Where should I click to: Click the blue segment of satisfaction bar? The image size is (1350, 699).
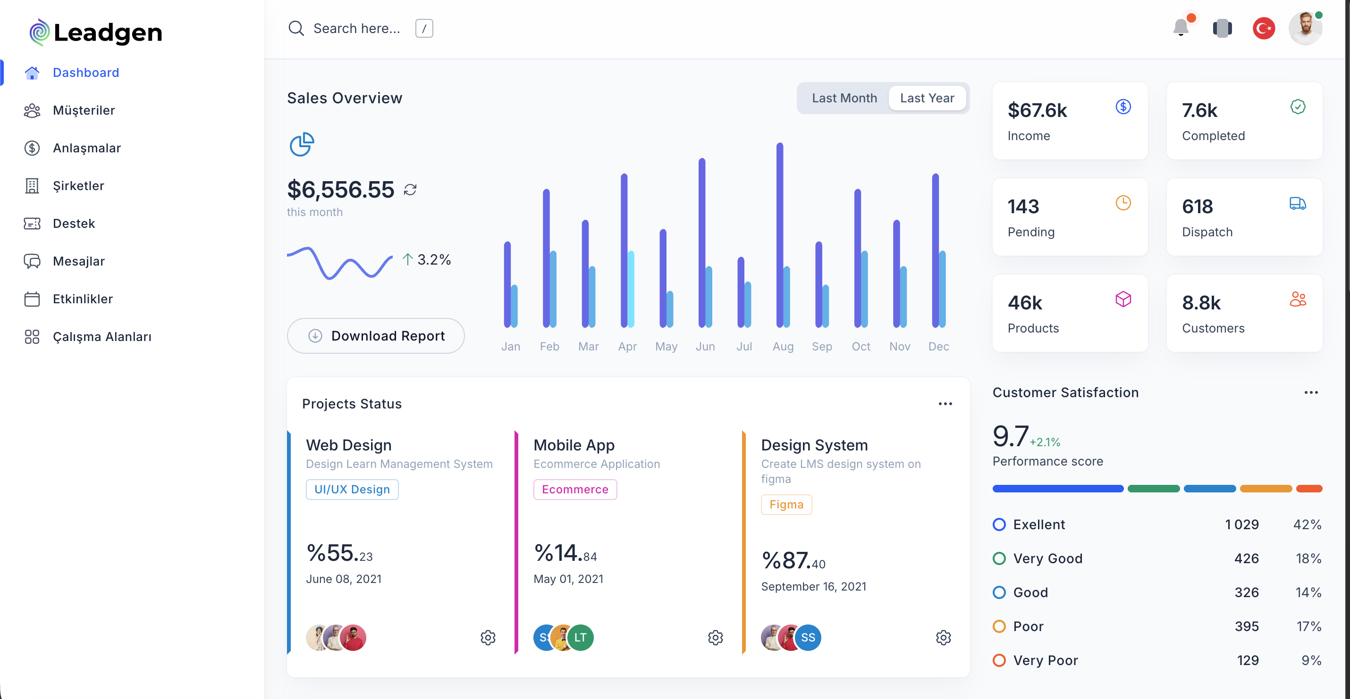click(1057, 489)
